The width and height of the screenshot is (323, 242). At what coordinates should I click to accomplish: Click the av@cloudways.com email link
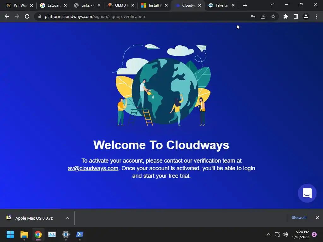point(93,168)
